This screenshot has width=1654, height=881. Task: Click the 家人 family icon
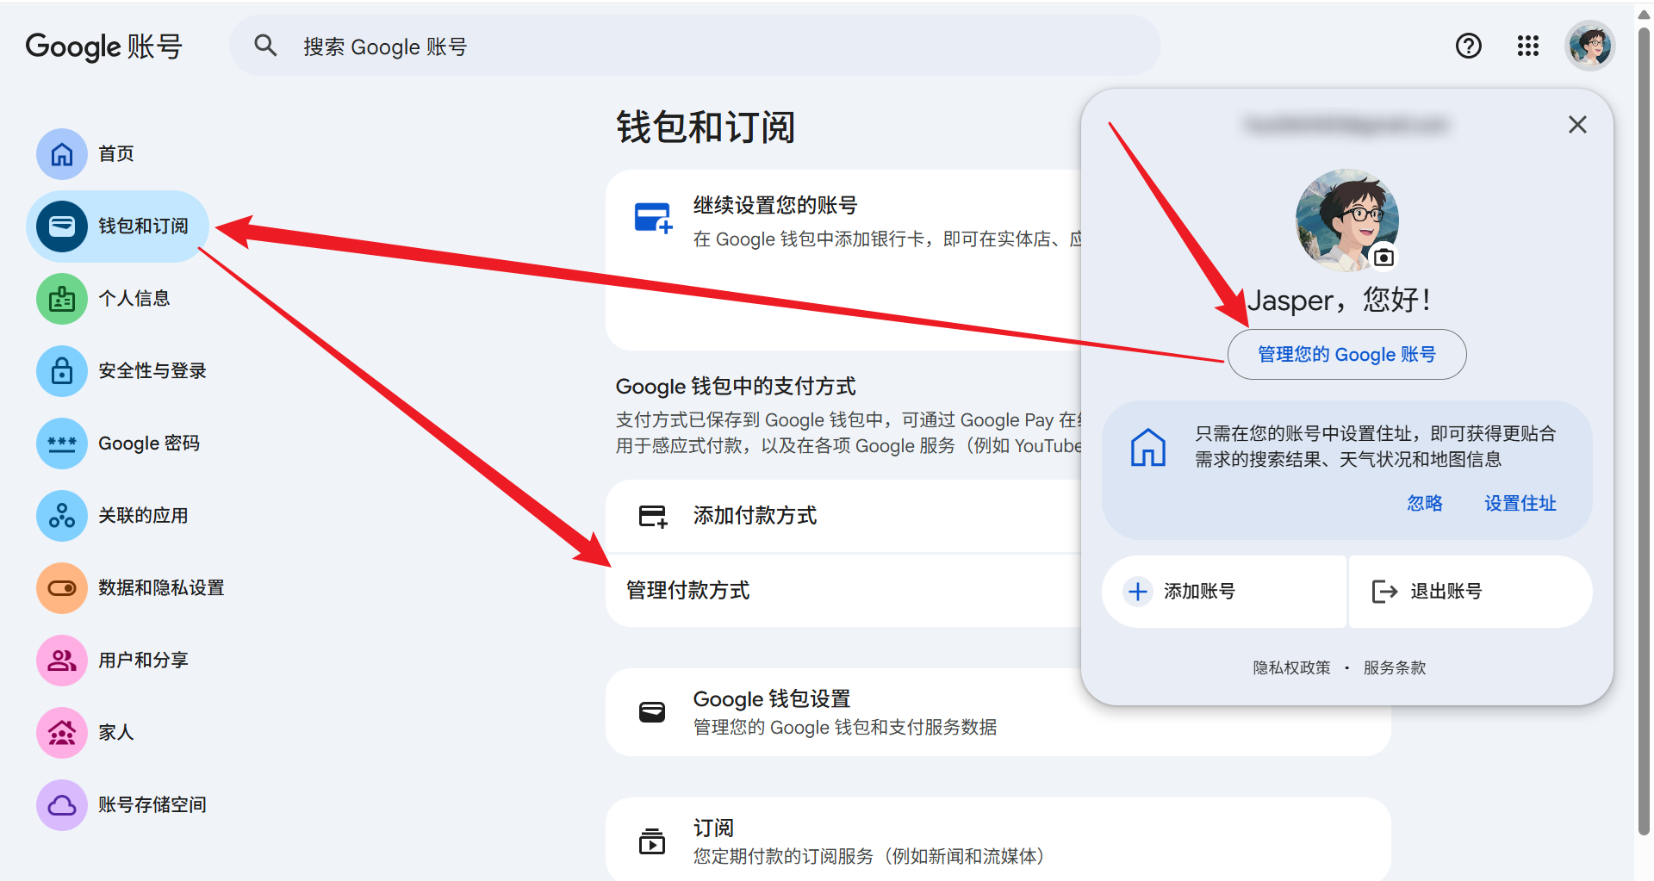coord(62,733)
